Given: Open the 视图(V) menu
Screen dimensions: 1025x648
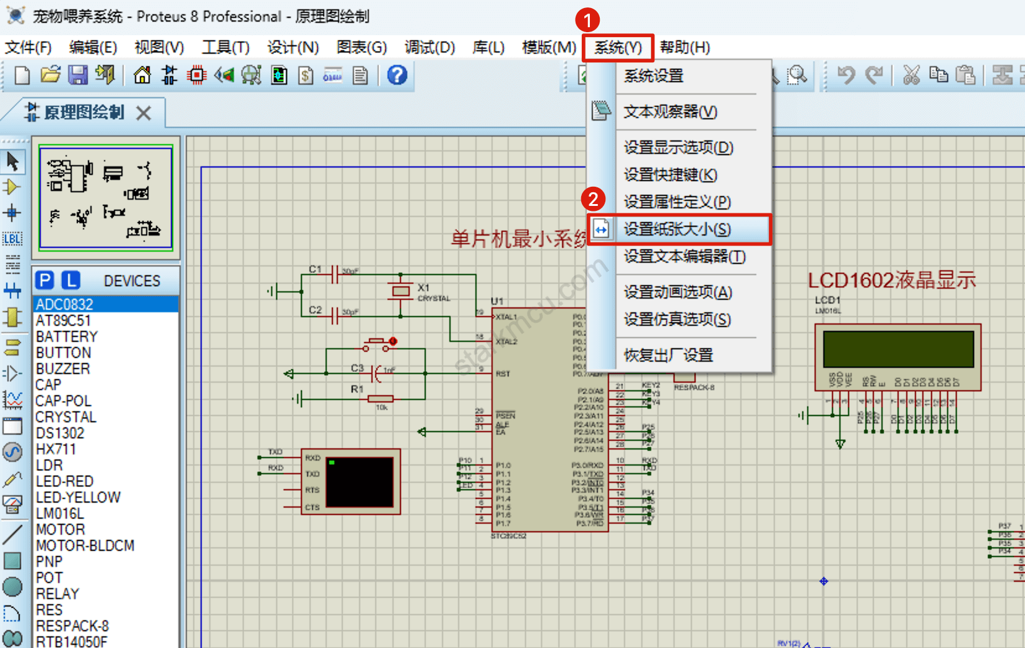Looking at the screenshot, I should [x=159, y=48].
